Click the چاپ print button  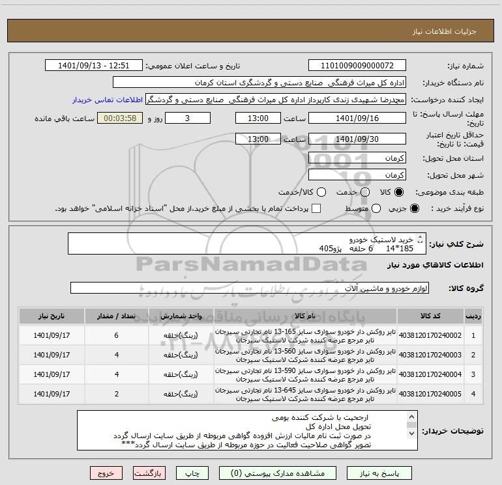[x=192, y=473]
